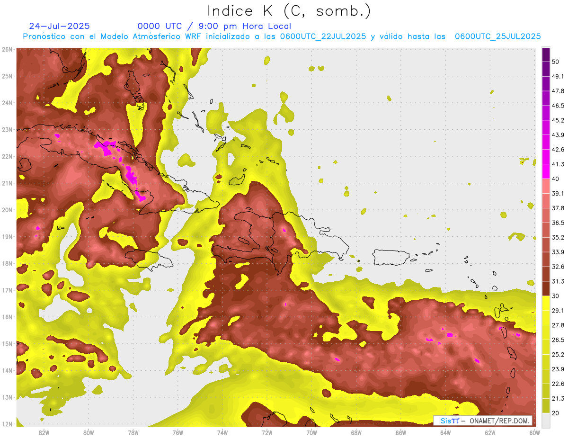Click the magenta legend swatch beside 41.3

[546, 164]
